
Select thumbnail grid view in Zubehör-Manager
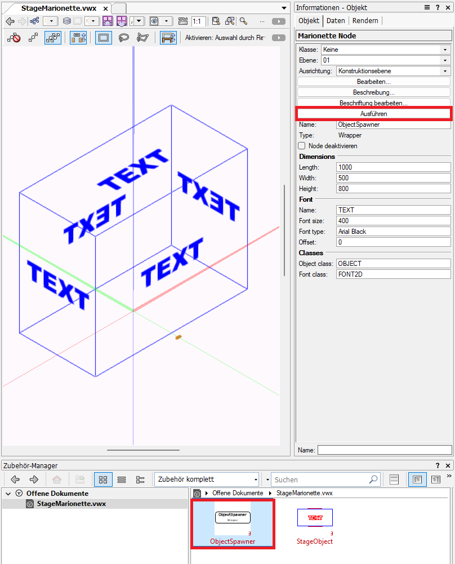[103, 479]
